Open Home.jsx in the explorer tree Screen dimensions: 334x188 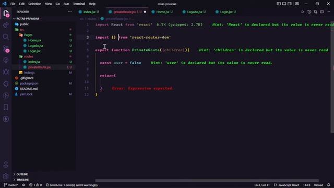(34, 40)
